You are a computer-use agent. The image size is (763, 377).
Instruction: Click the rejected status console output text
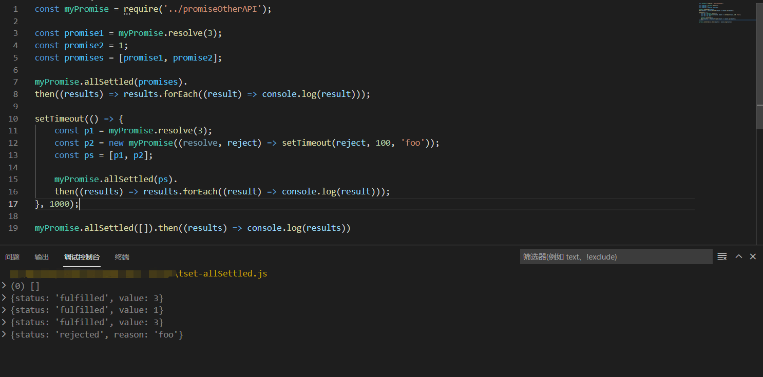pos(97,335)
